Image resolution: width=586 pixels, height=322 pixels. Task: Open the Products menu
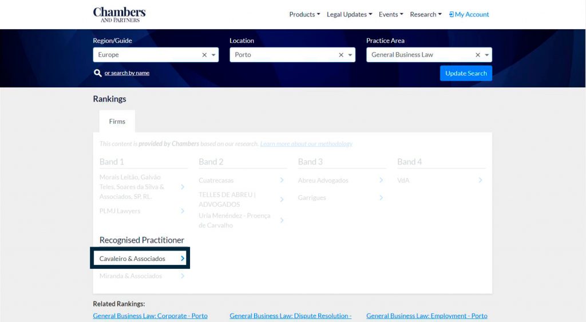point(304,14)
